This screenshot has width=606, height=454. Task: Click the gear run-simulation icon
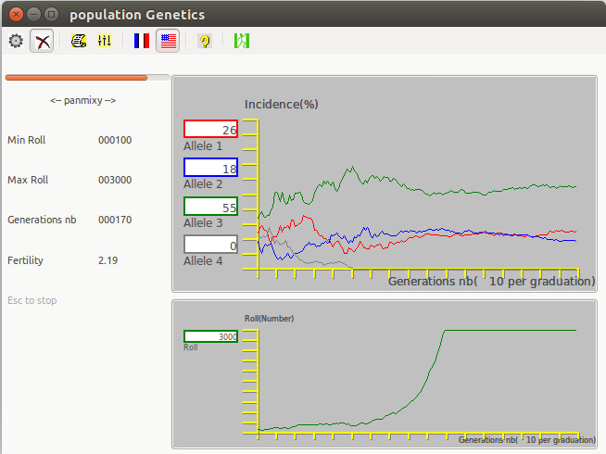click(x=16, y=41)
